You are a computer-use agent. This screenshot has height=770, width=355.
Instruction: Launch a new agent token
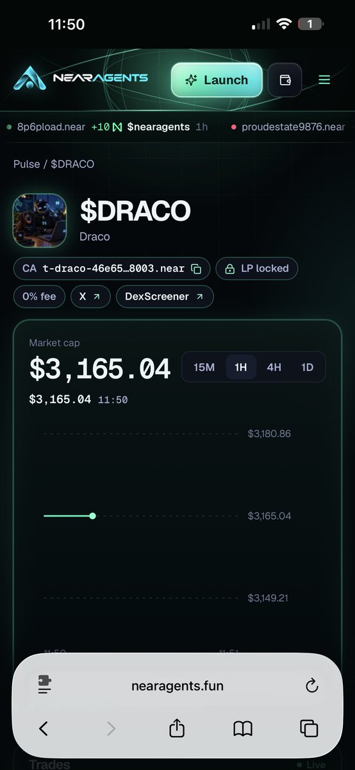217,80
